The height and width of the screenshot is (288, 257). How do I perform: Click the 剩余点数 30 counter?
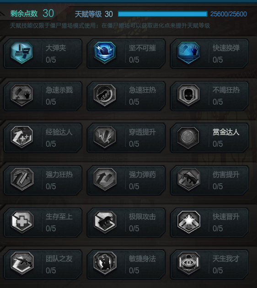click(32, 13)
